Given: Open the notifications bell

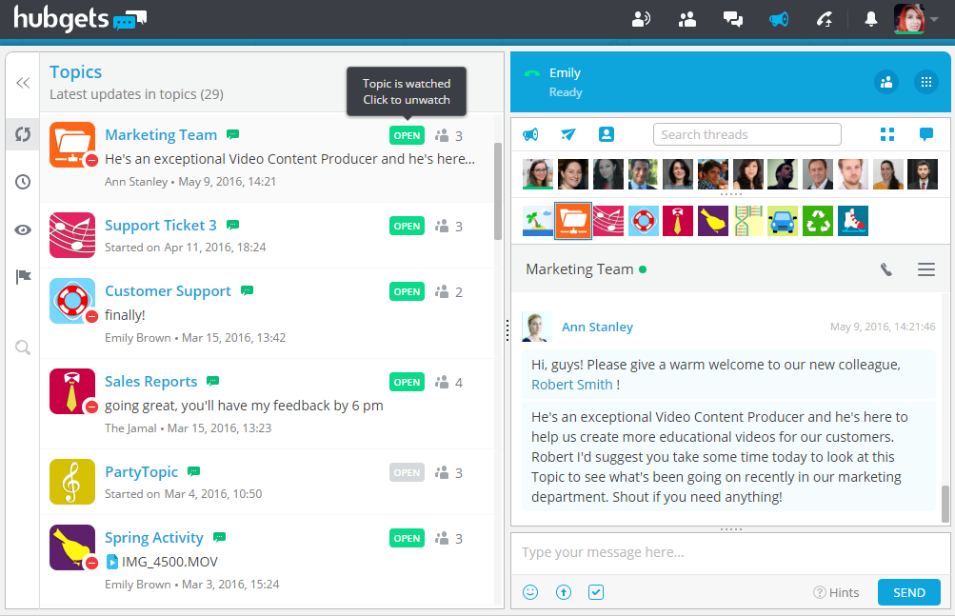Looking at the screenshot, I should coord(871,19).
